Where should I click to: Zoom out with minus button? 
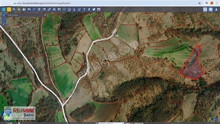tap(4, 19)
